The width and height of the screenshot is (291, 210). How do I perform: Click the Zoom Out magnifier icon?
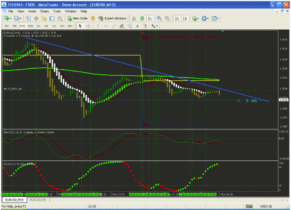click(167, 18)
